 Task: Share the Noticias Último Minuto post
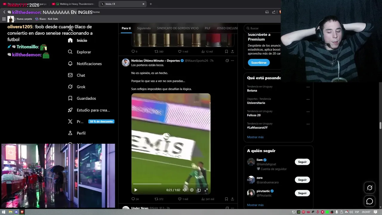pos(232,199)
